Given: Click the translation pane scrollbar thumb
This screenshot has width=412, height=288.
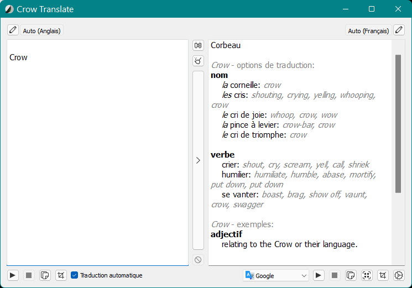Looking at the screenshot, I should (398, 124).
